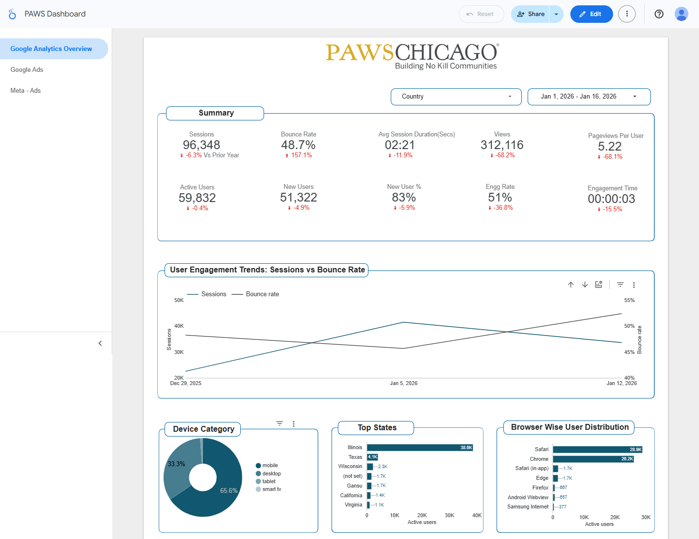Open the date range dropdown
The height and width of the screenshot is (539, 699).
589,97
